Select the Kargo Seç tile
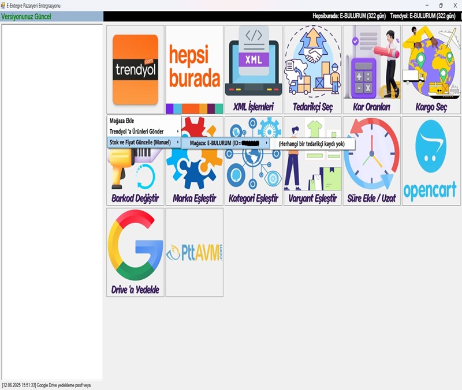 (x=431, y=69)
